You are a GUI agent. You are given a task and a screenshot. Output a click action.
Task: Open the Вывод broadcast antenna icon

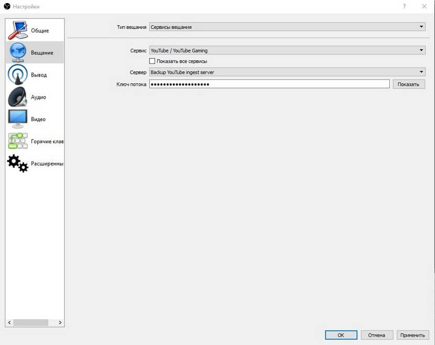[x=18, y=74]
